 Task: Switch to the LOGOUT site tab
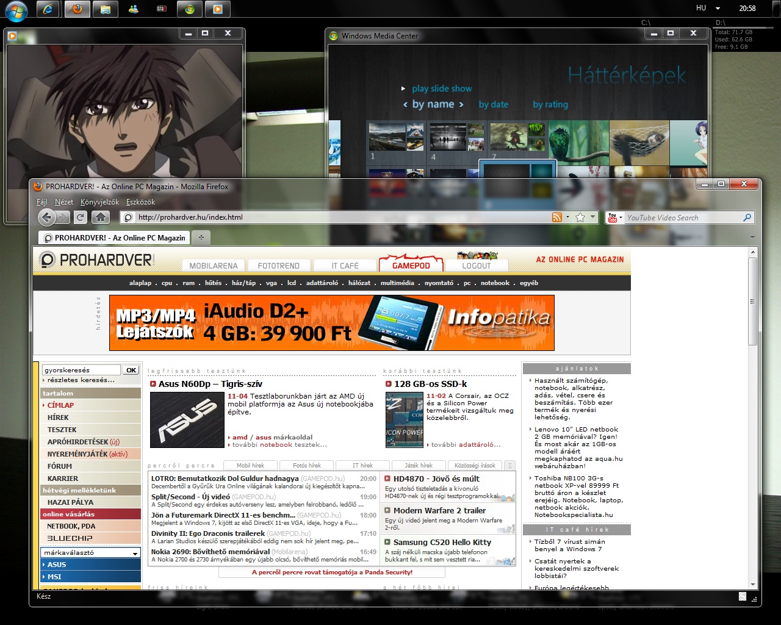[477, 266]
